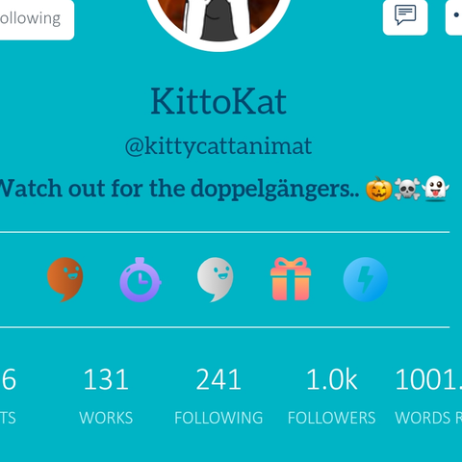View the 131 Works count

[x=106, y=397]
